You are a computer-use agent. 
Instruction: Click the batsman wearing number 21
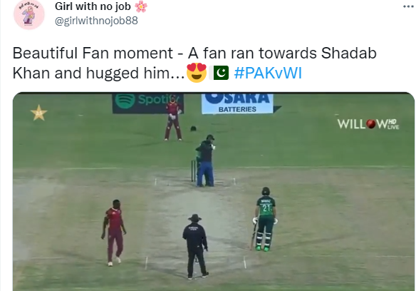click(265, 219)
